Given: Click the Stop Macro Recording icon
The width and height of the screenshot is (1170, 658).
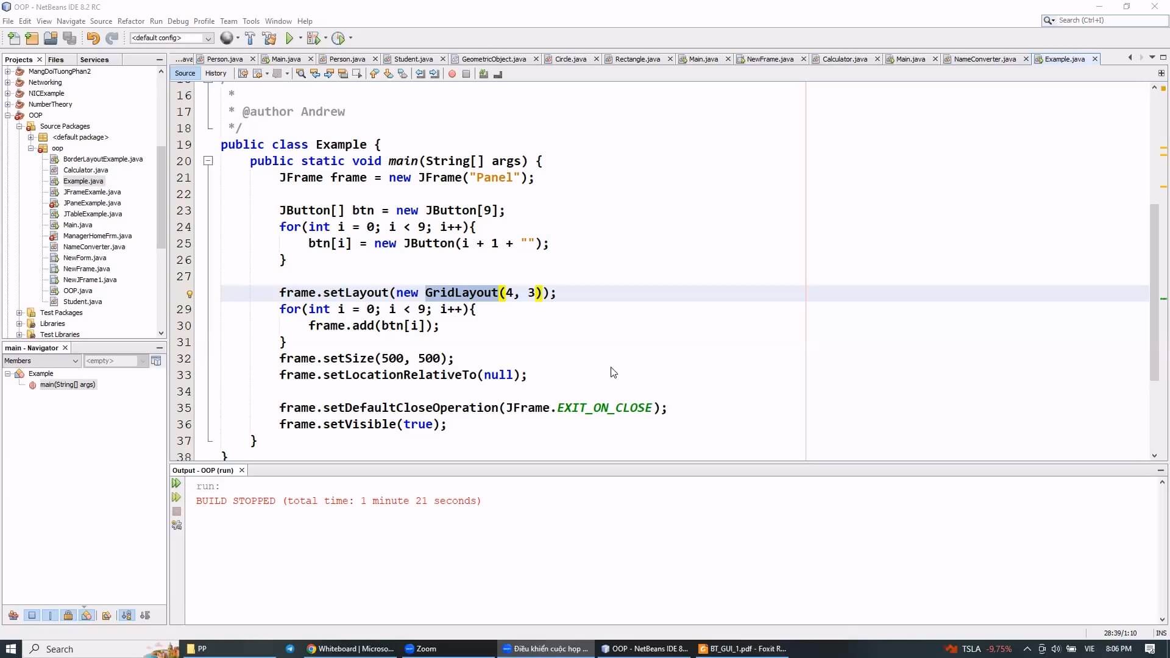Looking at the screenshot, I should 466,74.
